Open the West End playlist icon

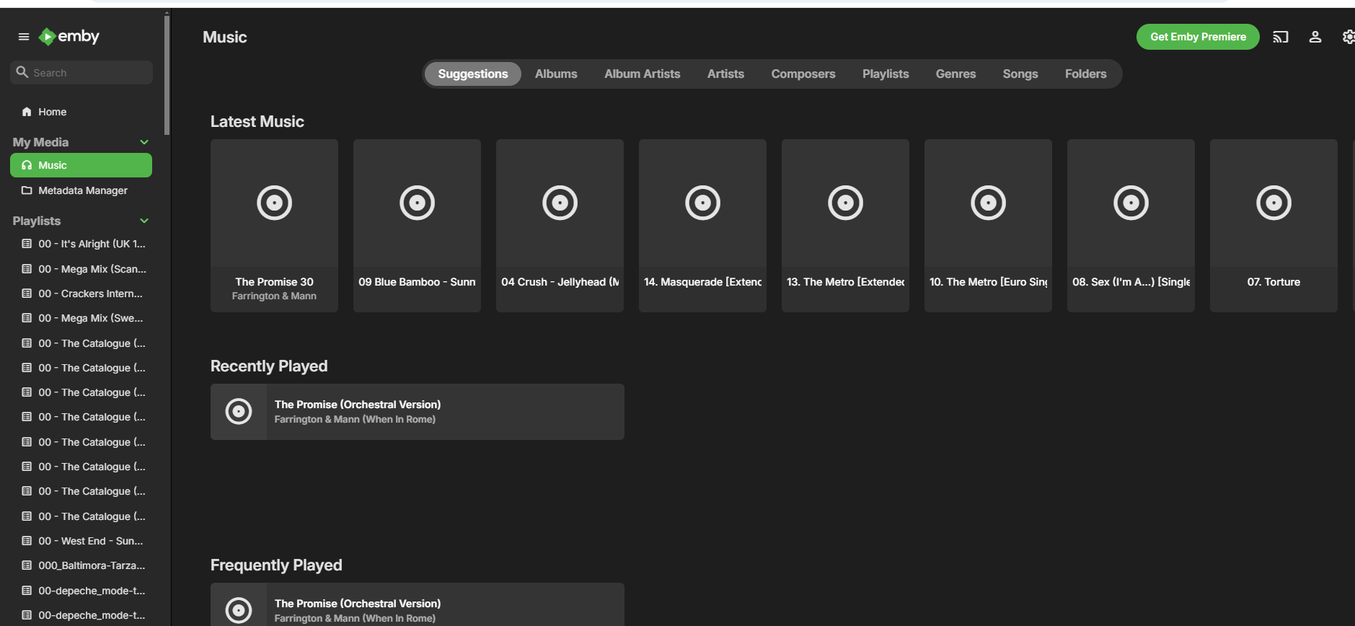pyautogui.click(x=27, y=541)
